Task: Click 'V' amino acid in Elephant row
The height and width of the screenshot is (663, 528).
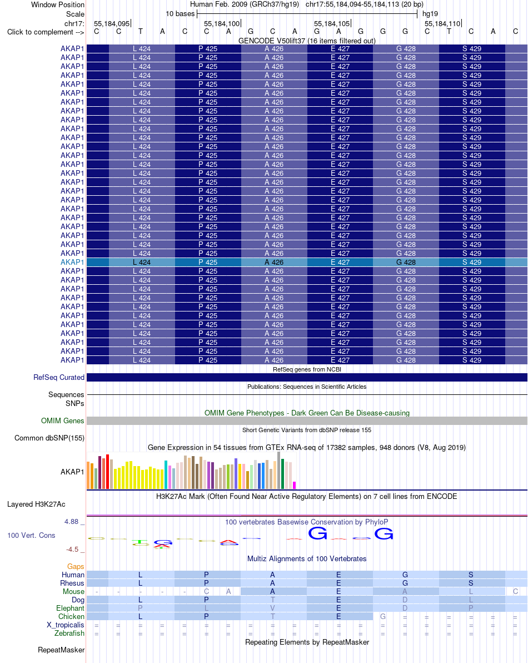Action: click(272, 608)
